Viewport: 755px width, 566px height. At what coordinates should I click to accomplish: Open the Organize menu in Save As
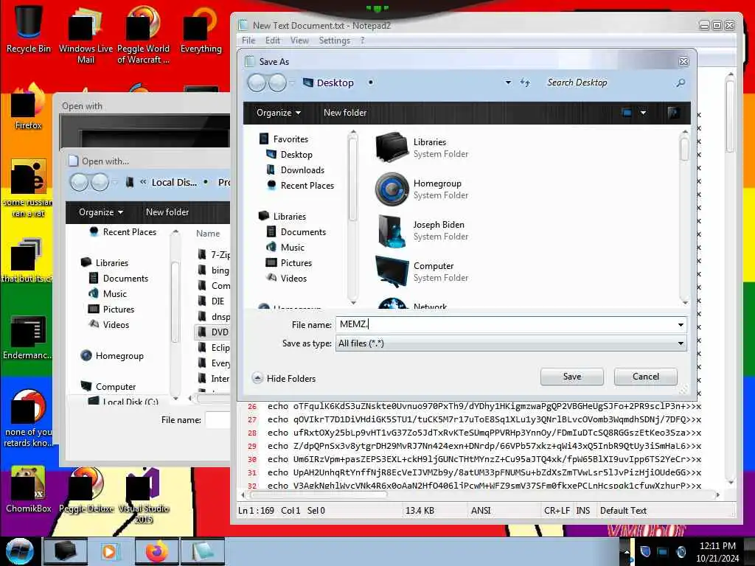coord(278,113)
